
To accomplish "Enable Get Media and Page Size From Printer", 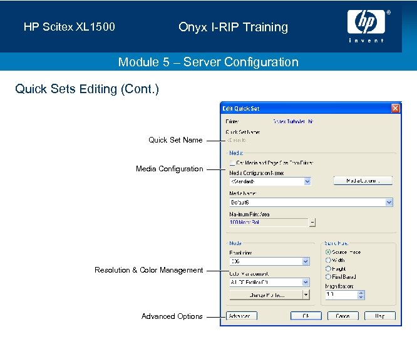I will point(232,163).
